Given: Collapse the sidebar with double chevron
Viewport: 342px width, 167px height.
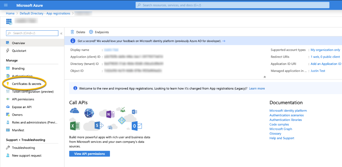Looking at the screenshot, I should (x=61, y=33).
